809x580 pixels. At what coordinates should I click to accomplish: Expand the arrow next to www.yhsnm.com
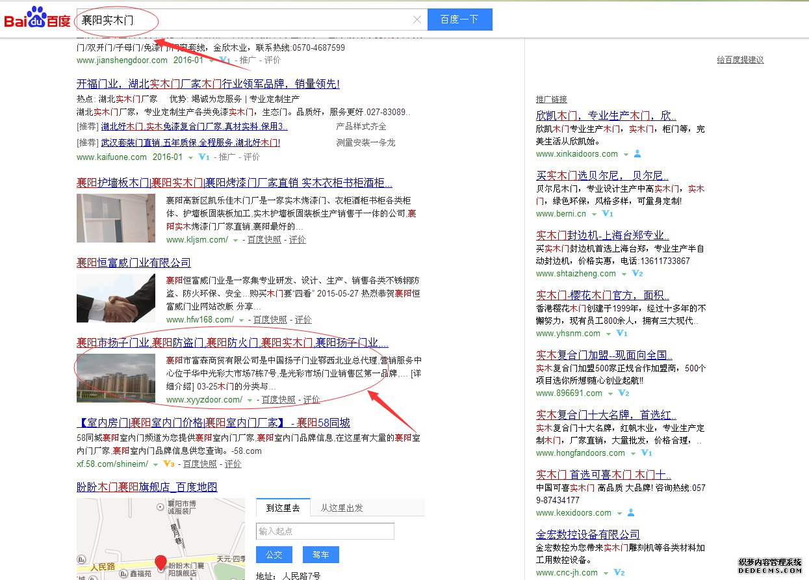tap(608, 334)
